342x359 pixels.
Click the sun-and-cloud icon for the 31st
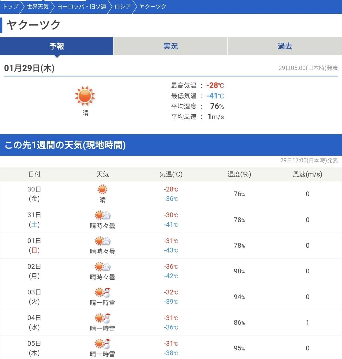[102, 215]
